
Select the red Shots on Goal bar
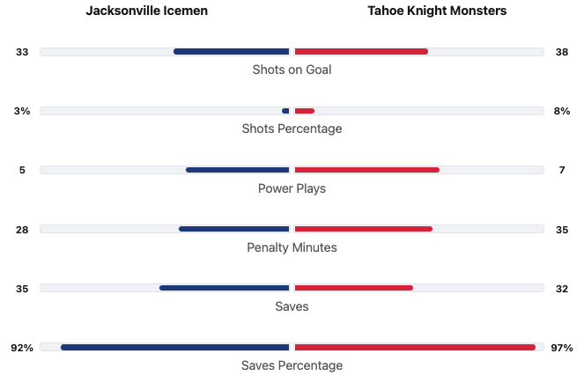[x=361, y=52]
